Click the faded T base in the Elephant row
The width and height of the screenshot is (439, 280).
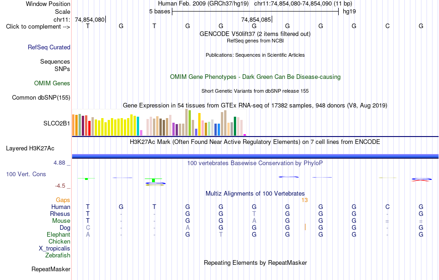click(x=221, y=234)
